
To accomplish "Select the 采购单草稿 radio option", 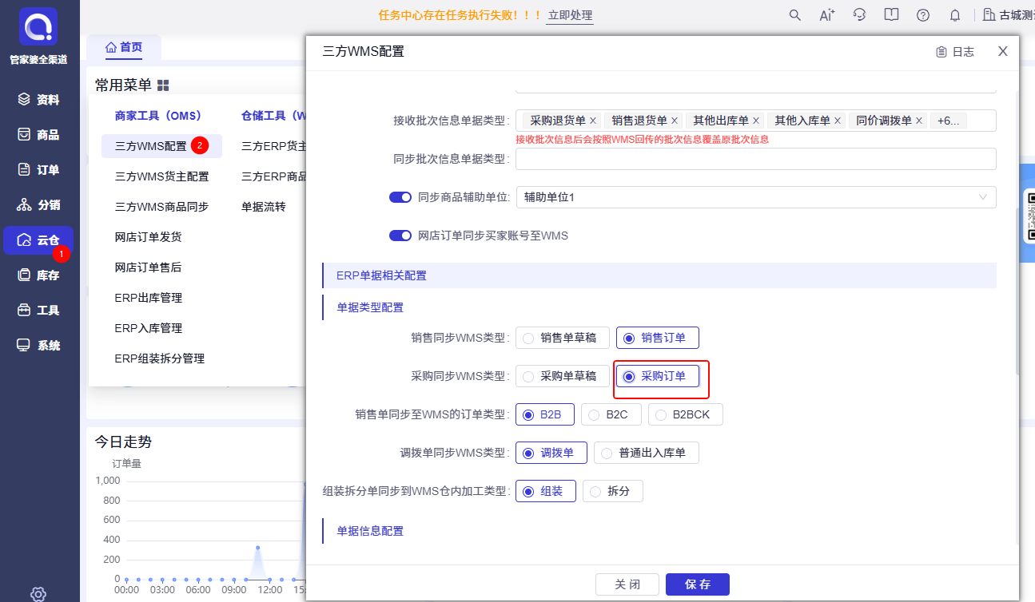I will [563, 376].
